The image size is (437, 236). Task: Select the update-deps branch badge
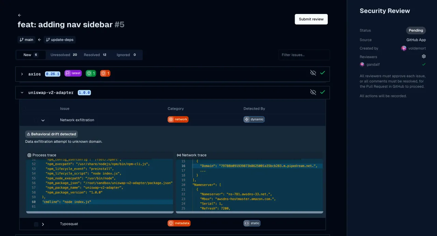tap(60, 40)
